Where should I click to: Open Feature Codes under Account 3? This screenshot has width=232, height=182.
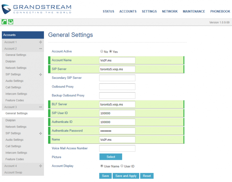[15, 159]
